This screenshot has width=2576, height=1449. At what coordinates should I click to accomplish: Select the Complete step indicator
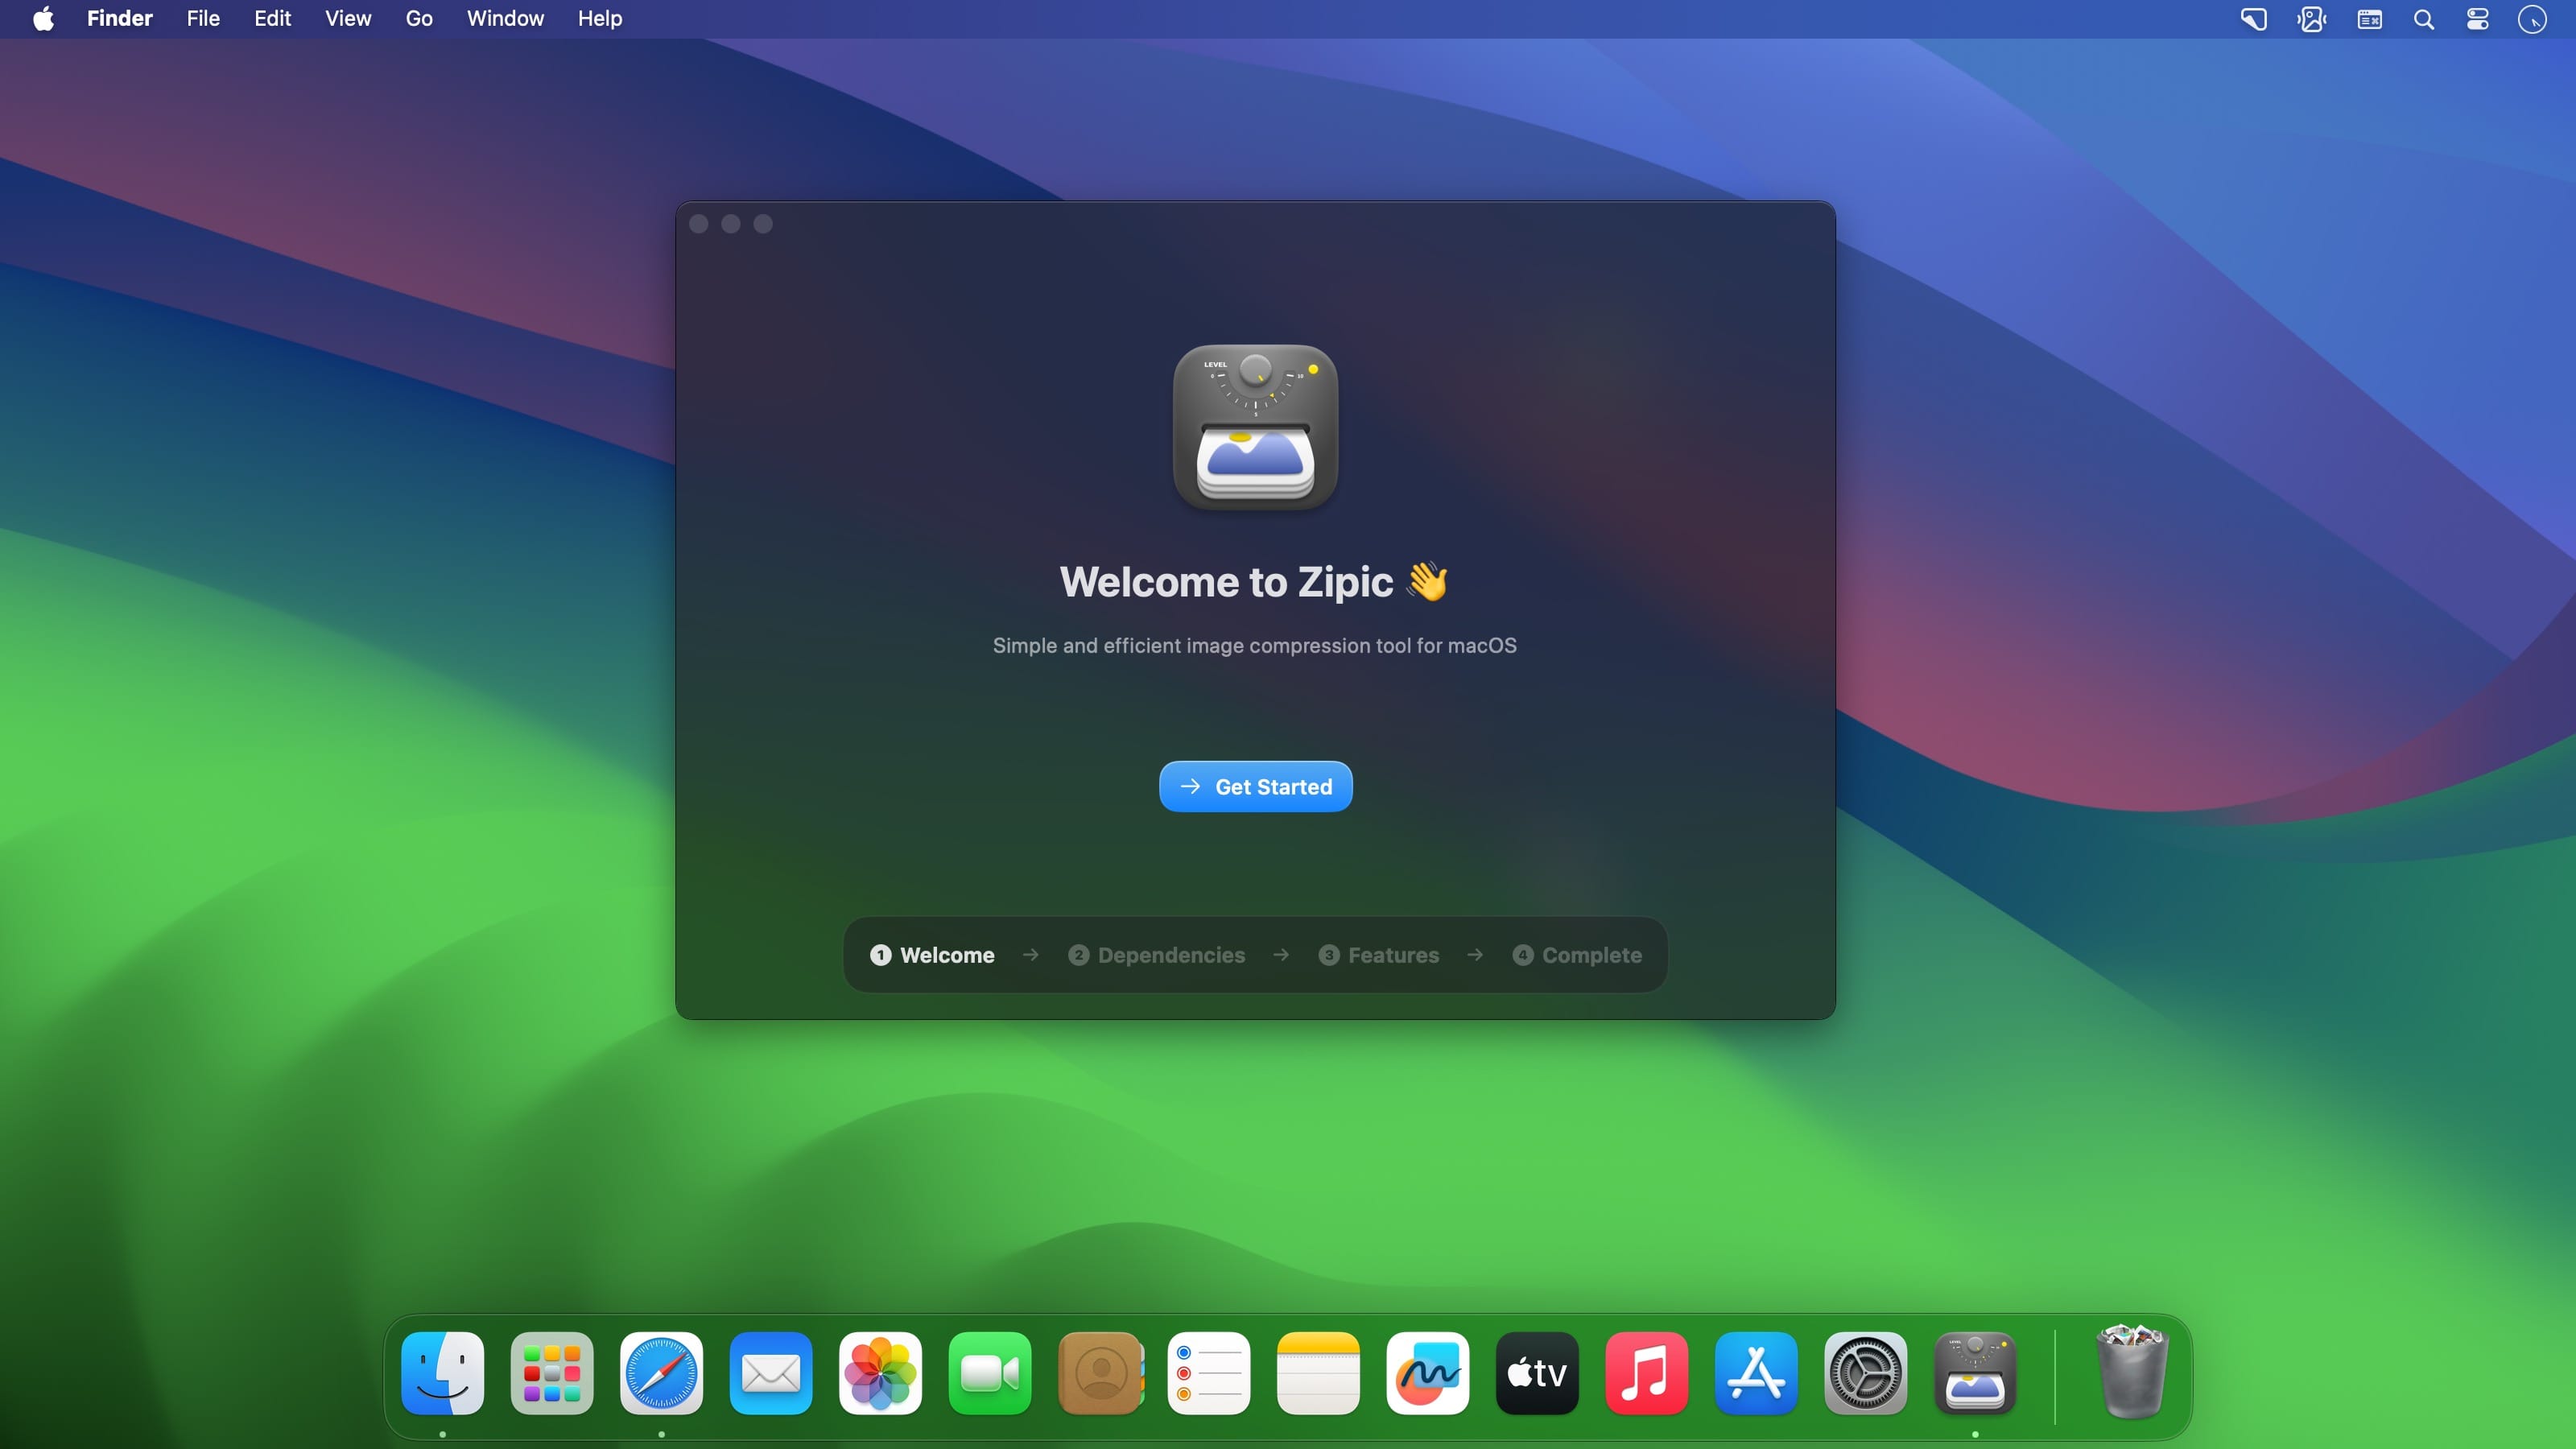click(x=1576, y=955)
